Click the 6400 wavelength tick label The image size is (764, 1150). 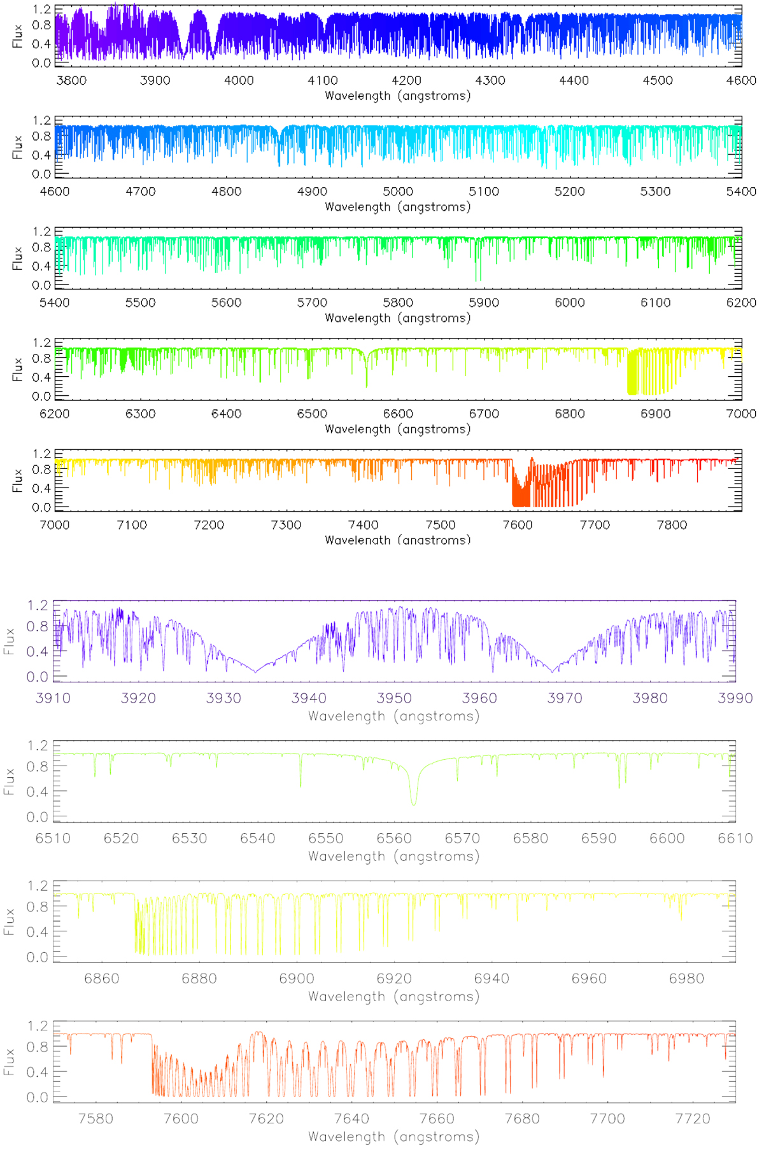pos(226,414)
